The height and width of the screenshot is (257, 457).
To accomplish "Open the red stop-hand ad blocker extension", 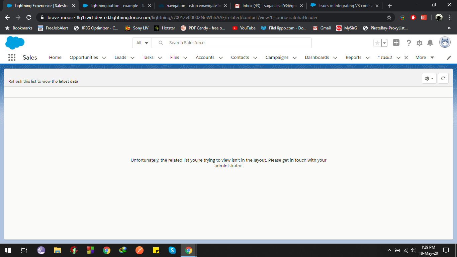I will point(413,17).
